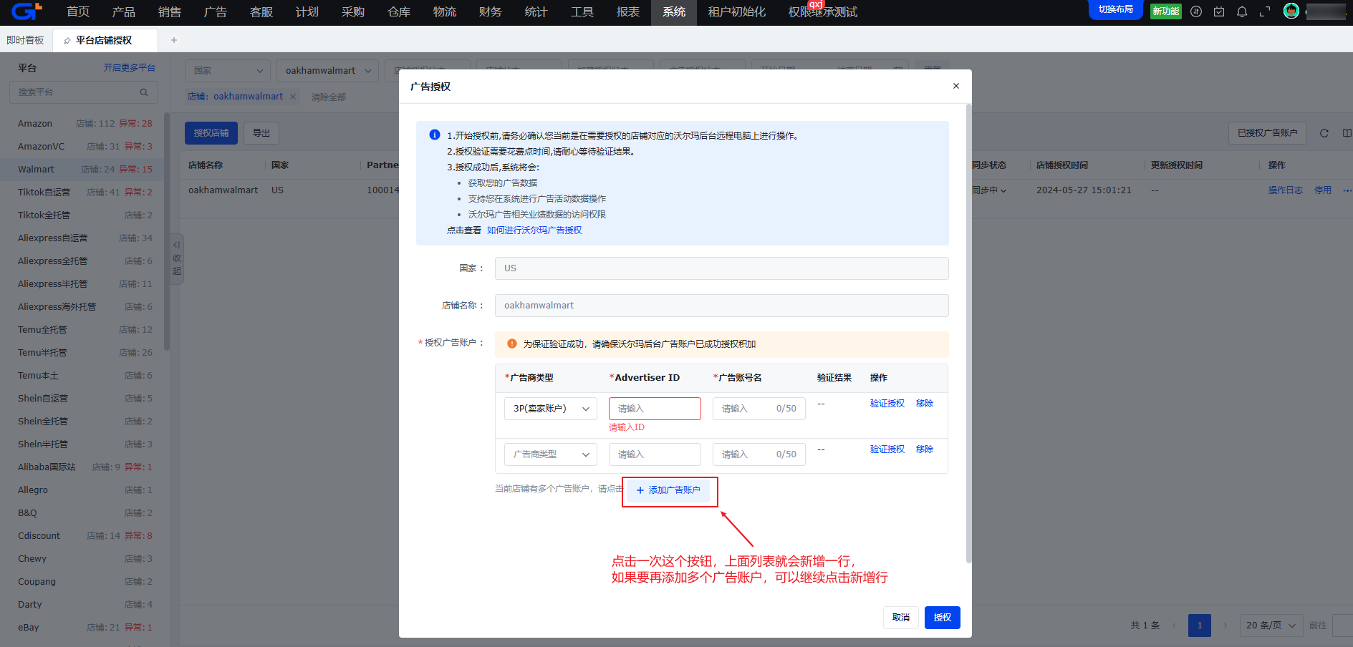The width and height of the screenshot is (1353, 647).
Task: Click the dialog's vertical scrollbar
Action: click(x=969, y=333)
